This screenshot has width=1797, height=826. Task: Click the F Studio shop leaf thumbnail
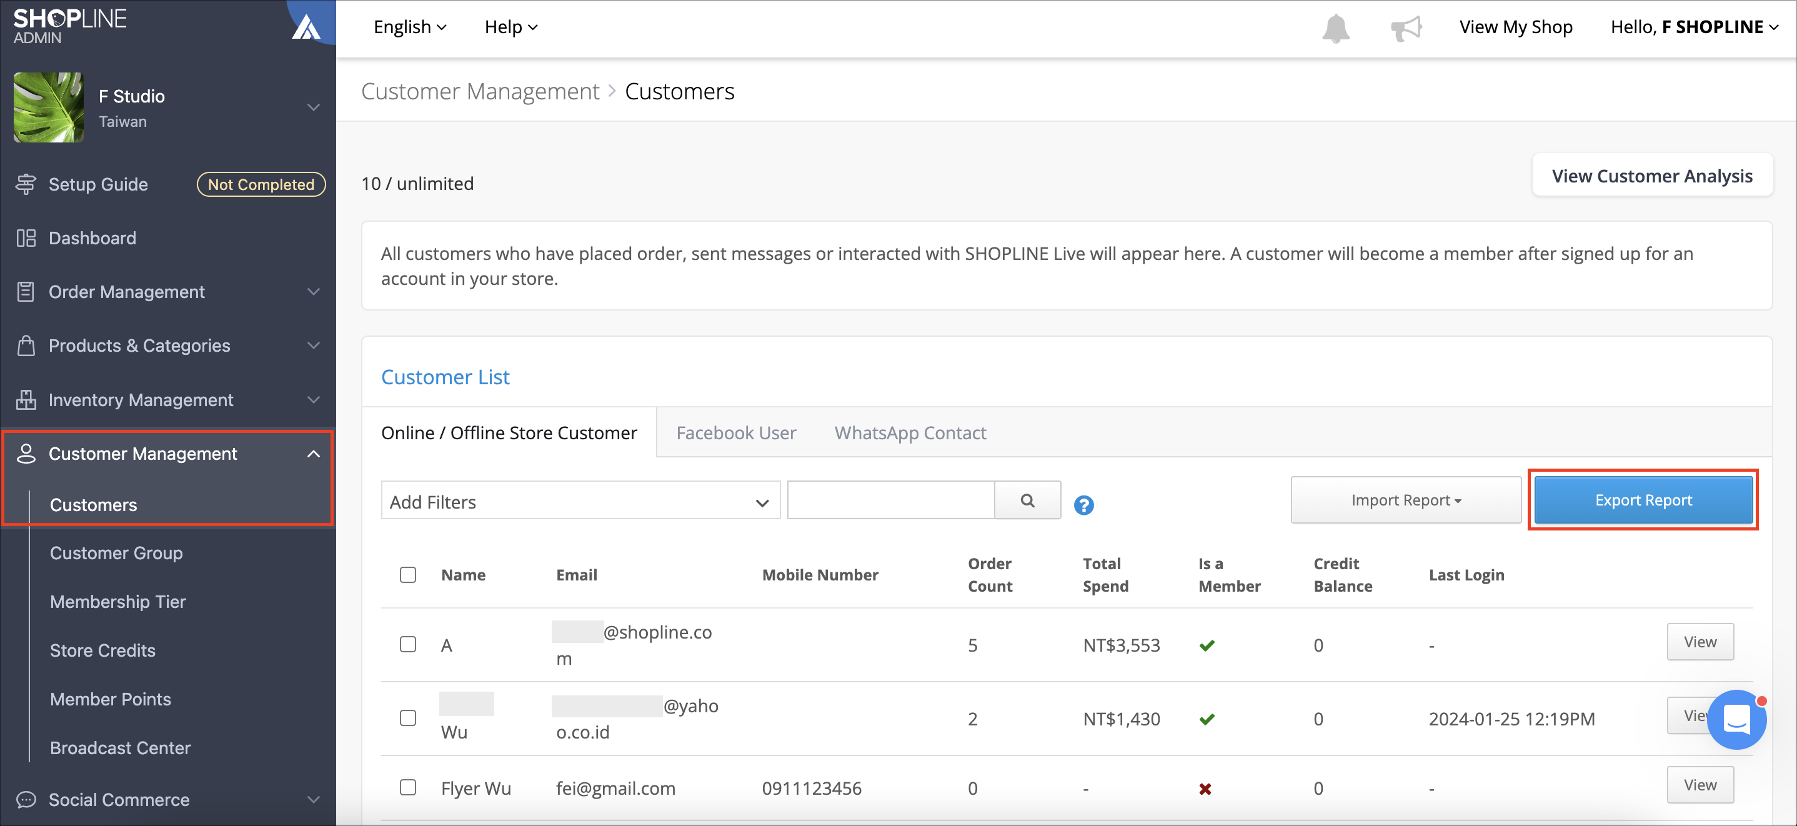(48, 107)
